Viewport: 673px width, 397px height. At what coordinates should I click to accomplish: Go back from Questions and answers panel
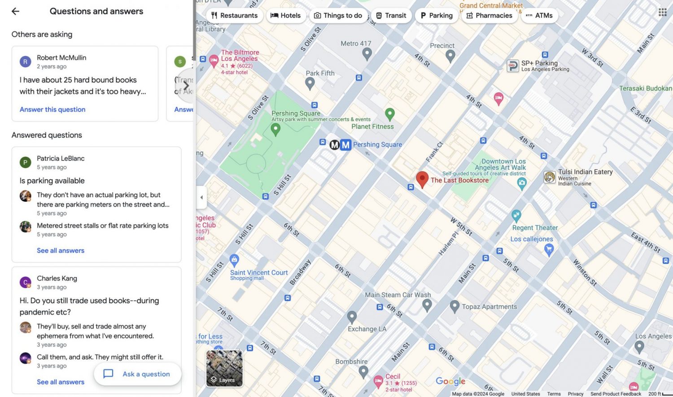click(x=16, y=11)
